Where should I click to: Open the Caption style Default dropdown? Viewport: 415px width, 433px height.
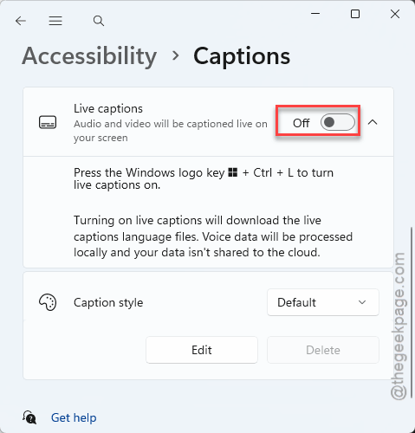tap(323, 302)
